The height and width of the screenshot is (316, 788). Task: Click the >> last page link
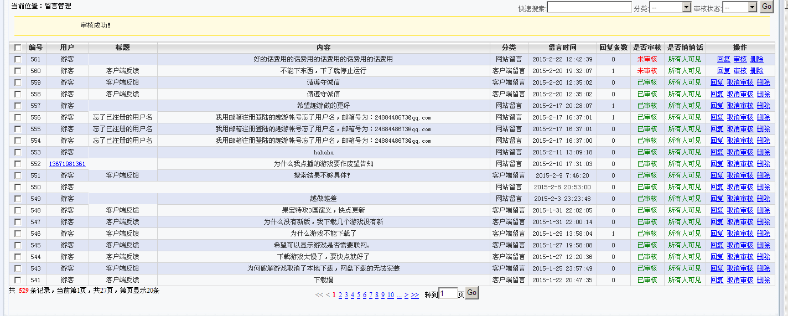click(x=415, y=295)
